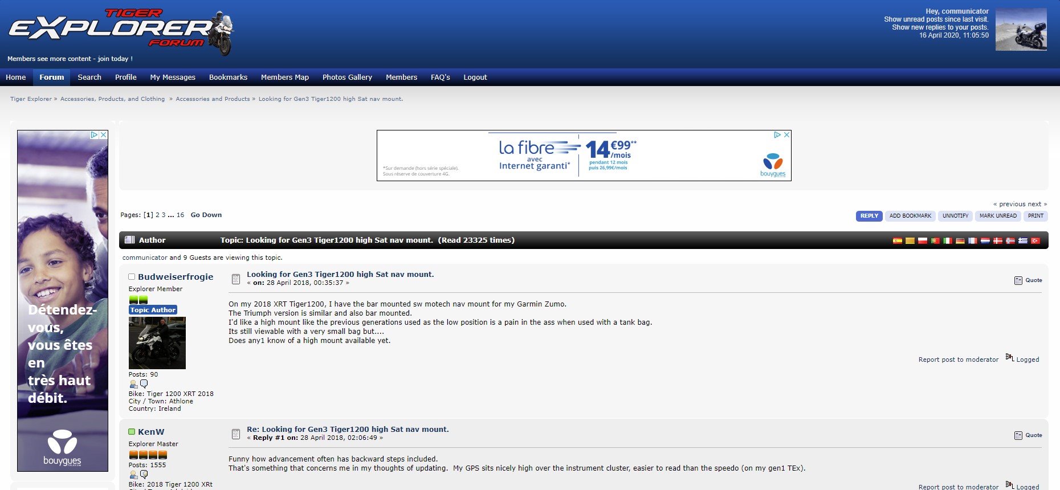
Task: View Budweiserfrogie's profile via the person icon
Action: pyautogui.click(x=133, y=384)
